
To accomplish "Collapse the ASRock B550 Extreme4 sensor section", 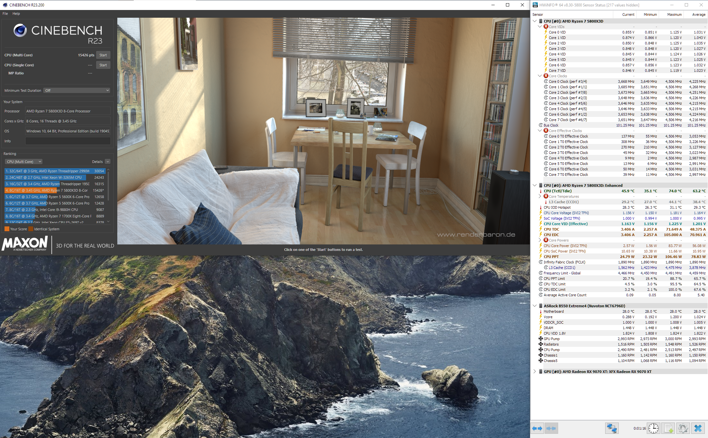I will [535, 306].
